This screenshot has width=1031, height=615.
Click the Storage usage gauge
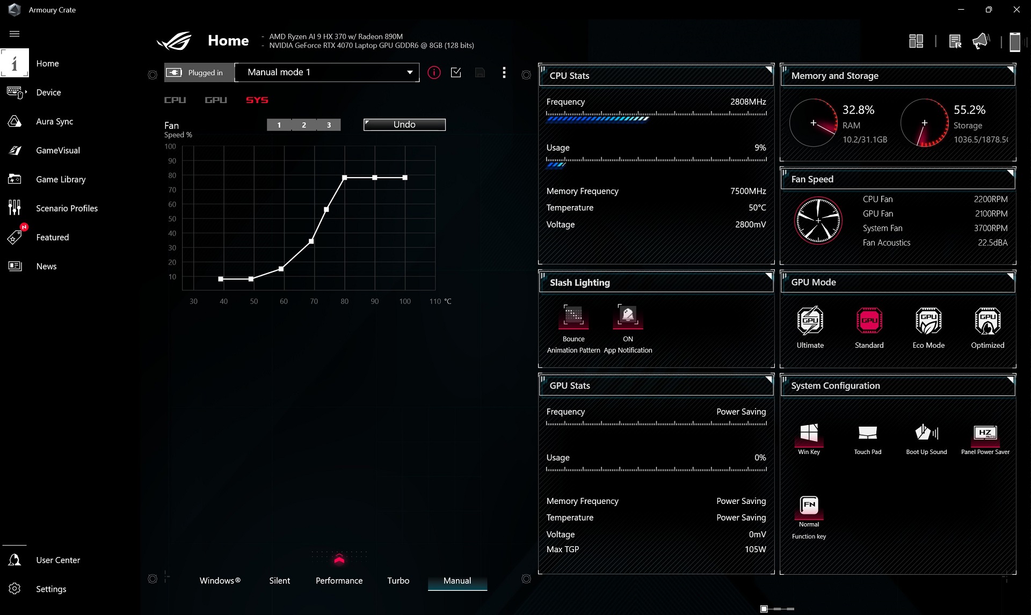tap(925, 123)
